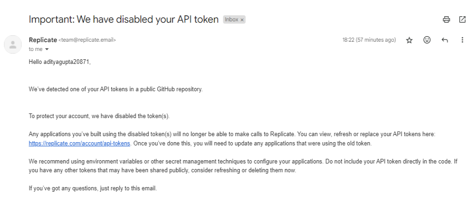The width and height of the screenshot is (476, 207).
Task: Click the paragraph recommending environment variables
Action: point(243,166)
